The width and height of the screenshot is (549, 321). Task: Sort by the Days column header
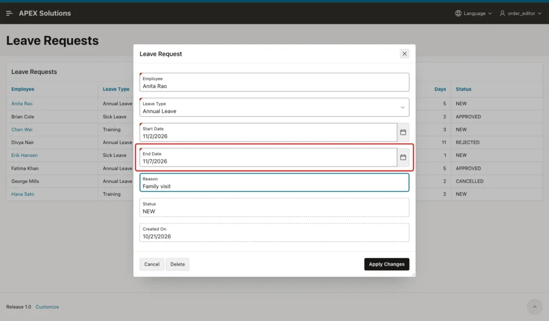[x=440, y=89]
